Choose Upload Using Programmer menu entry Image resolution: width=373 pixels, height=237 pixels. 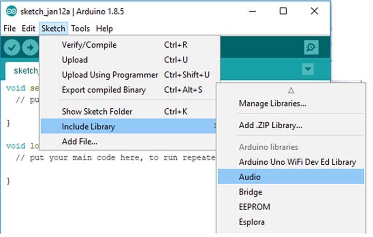pyautogui.click(x=110, y=75)
